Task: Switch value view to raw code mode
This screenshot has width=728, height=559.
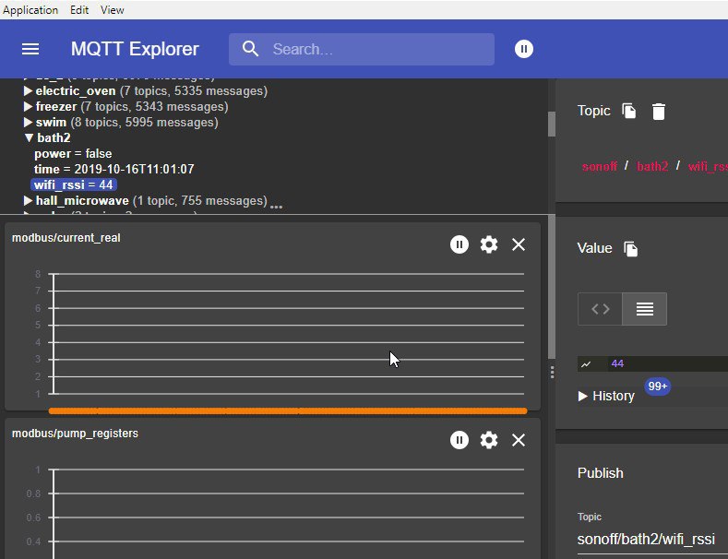Action: coord(600,309)
